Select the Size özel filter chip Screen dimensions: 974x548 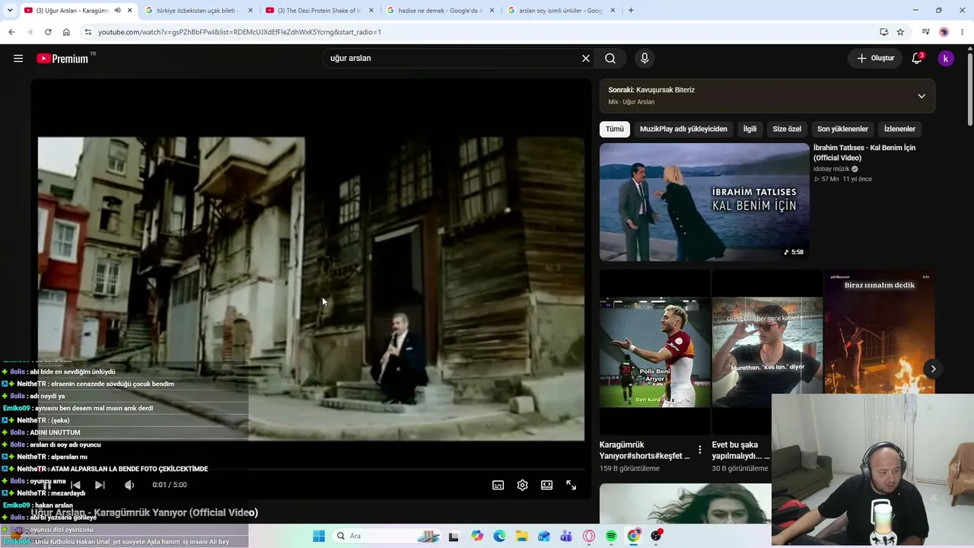click(x=787, y=129)
